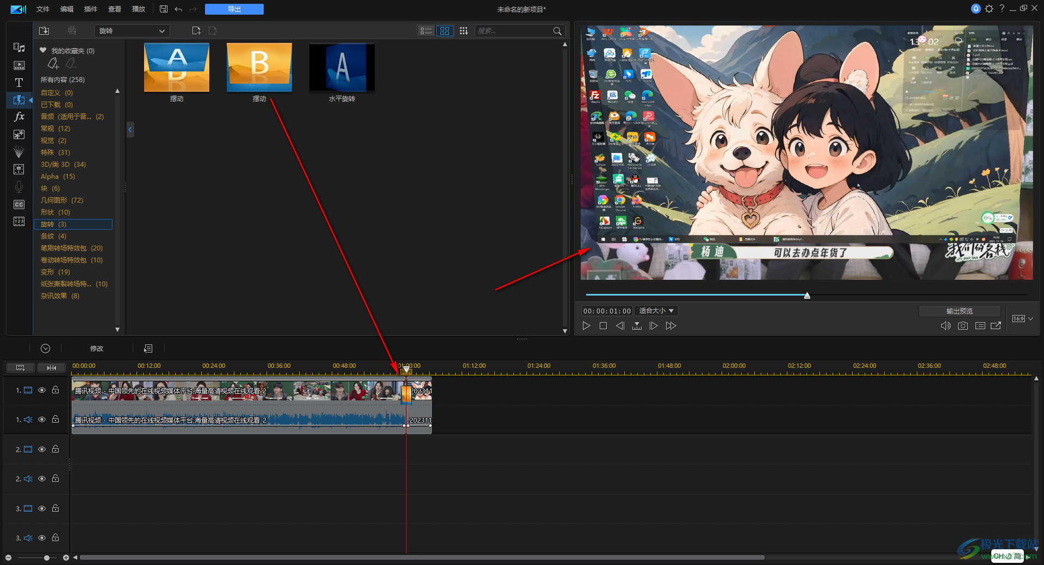
Task: Click the library search input field
Action: (514, 31)
